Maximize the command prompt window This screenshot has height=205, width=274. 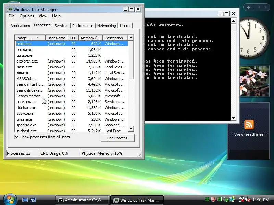click(227, 14)
